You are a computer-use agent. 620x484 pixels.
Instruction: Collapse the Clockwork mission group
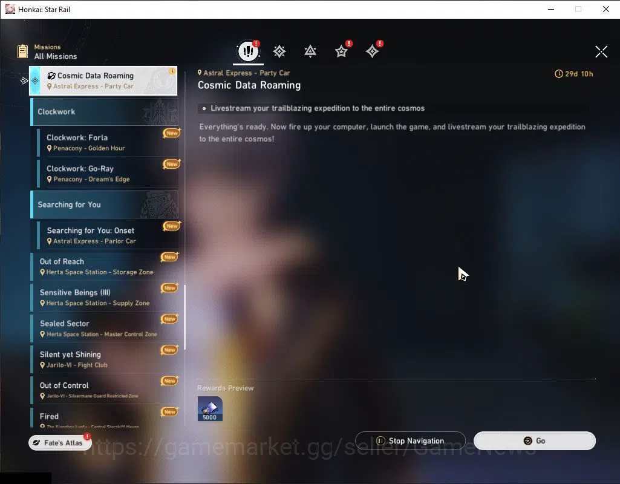pos(105,112)
